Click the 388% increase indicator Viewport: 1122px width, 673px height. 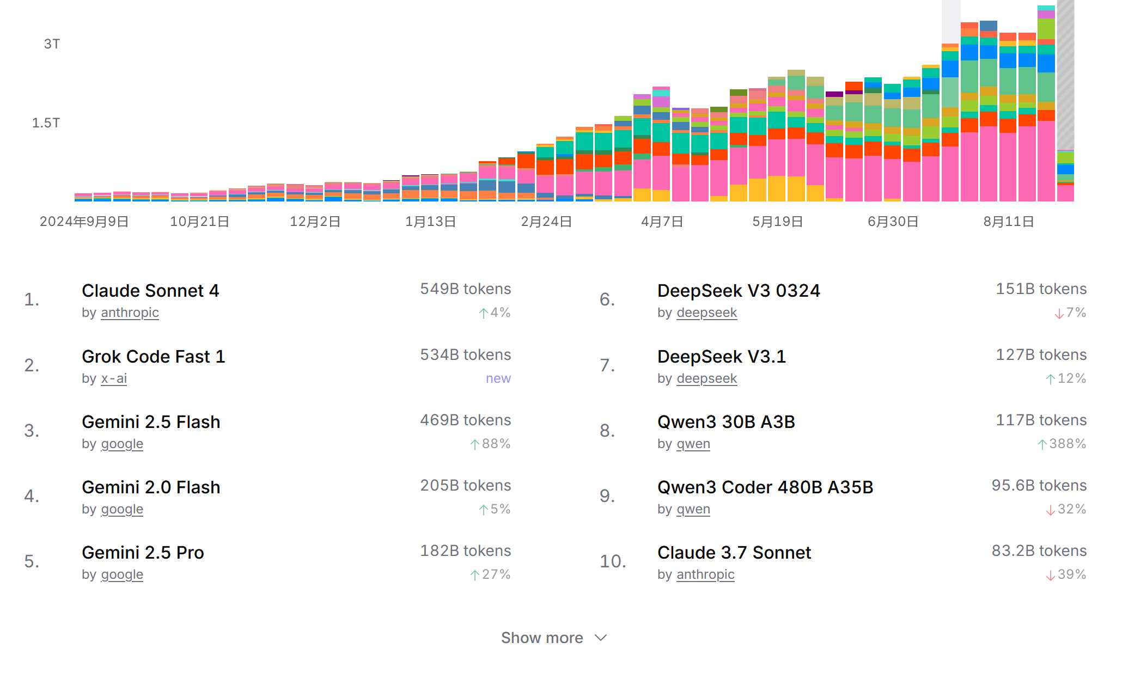point(1062,444)
